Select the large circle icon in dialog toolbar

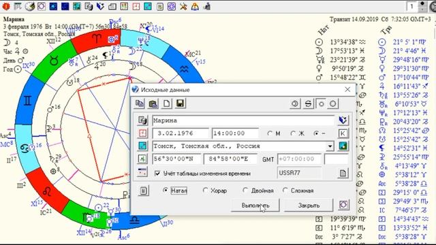pos(333,103)
